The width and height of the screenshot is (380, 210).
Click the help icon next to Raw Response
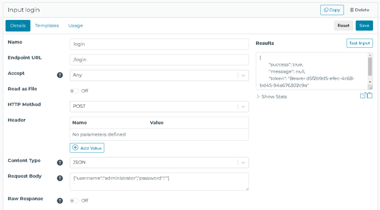60,201
